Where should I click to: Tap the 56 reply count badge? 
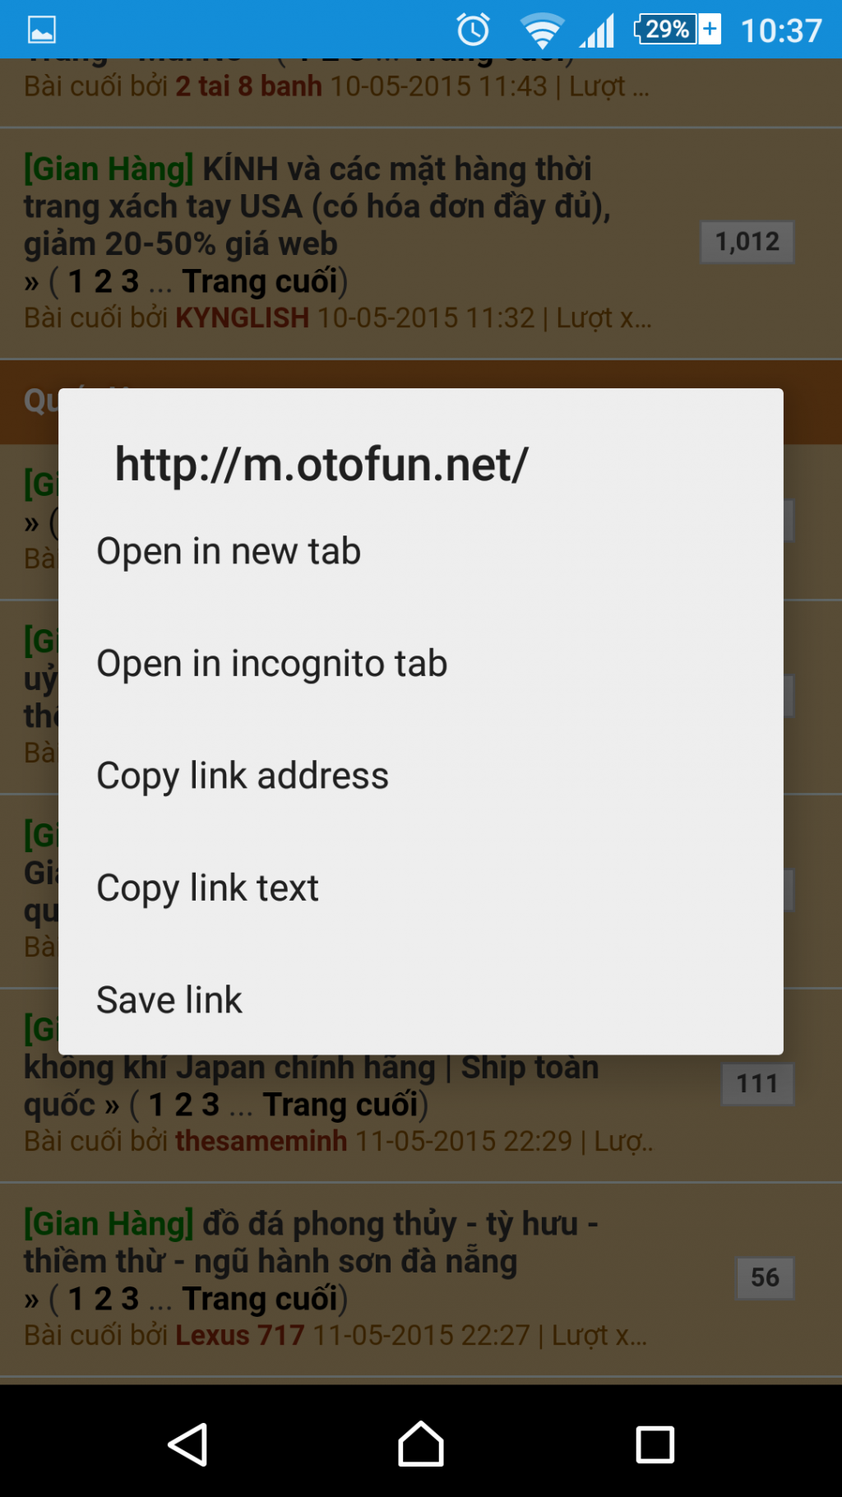pyautogui.click(x=765, y=1277)
